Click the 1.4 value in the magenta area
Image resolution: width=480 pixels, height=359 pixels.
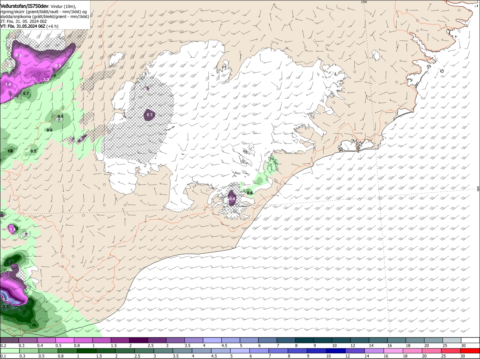click(8, 85)
